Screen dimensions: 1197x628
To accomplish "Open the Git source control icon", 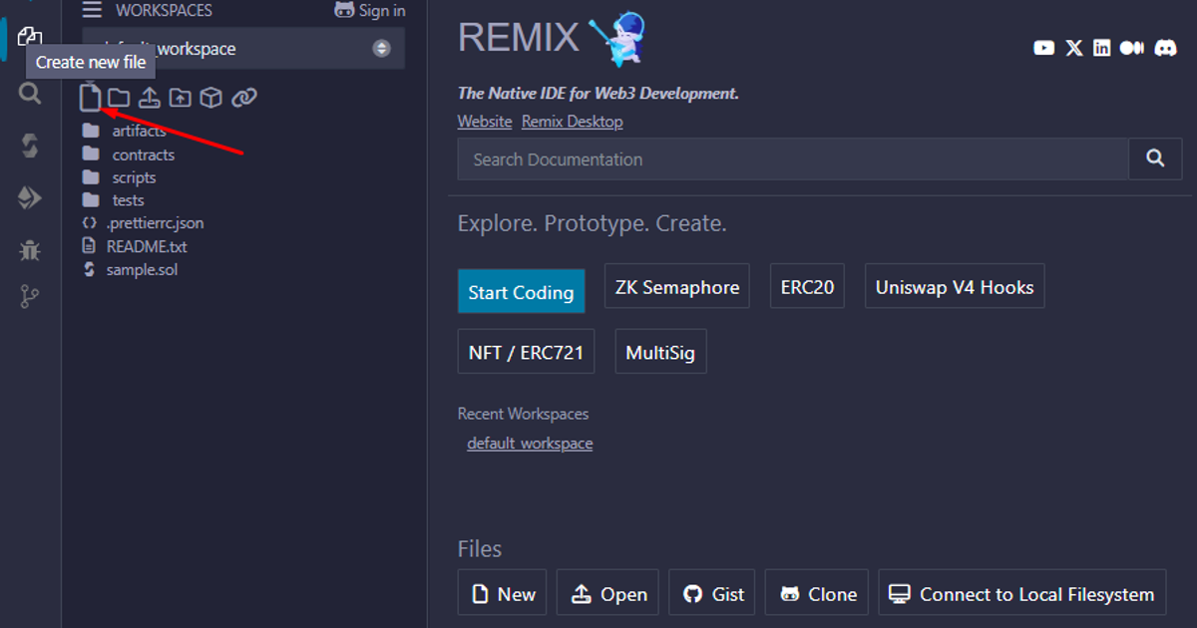I will (x=30, y=297).
